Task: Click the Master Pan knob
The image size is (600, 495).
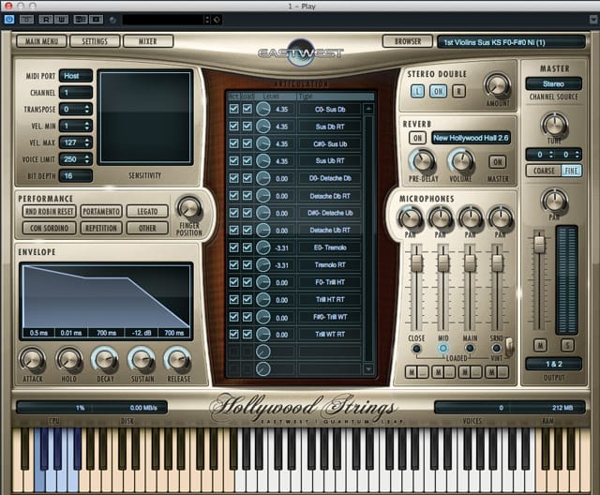Action: [x=554, y=201]
